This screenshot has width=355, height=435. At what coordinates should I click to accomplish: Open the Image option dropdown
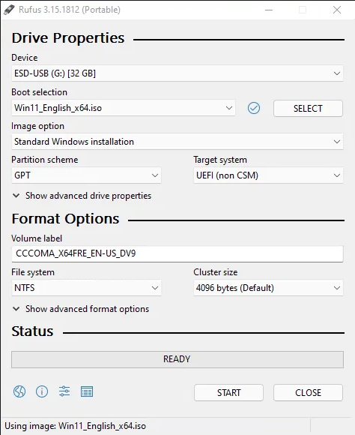point(177,142)
